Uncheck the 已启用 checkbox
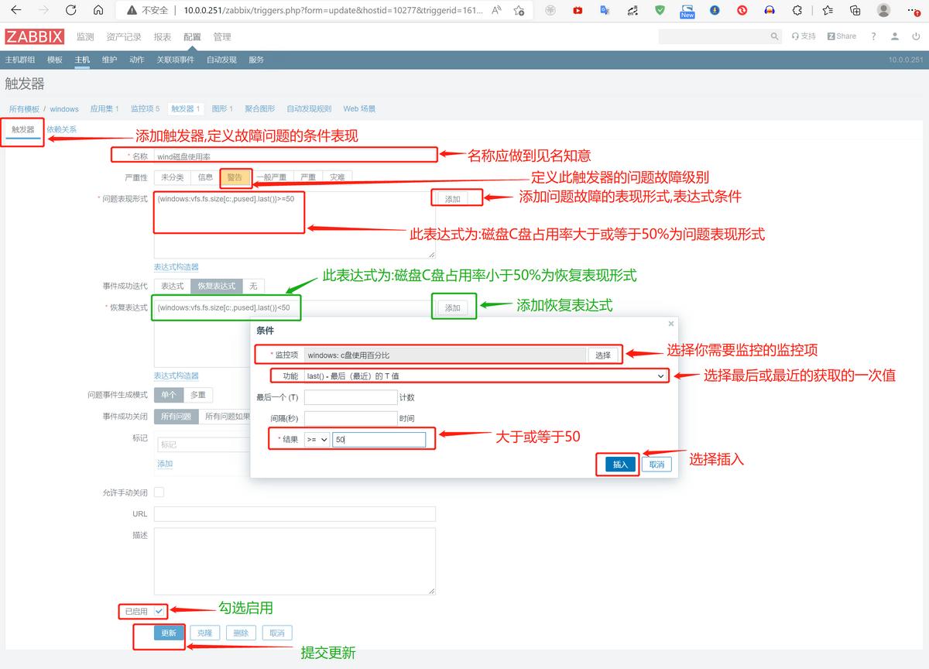929x669 pixels. point(159,611)
